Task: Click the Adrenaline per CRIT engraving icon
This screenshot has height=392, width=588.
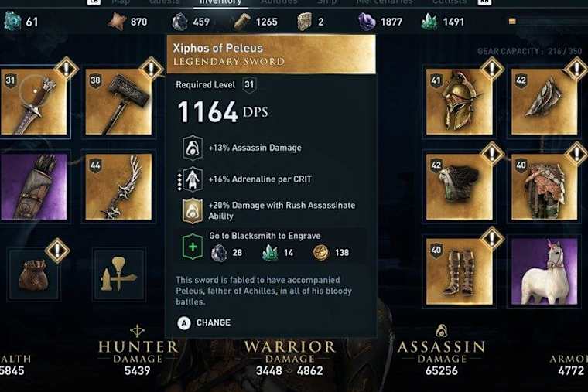Action: [x=193, y=179]
